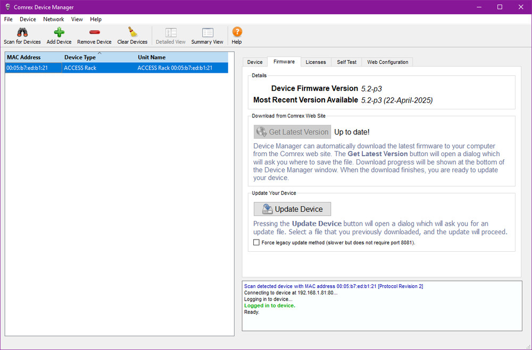Screen dimensions: 532x350
Task: Open the Web Configuration tab
Action: click(387, 62)
